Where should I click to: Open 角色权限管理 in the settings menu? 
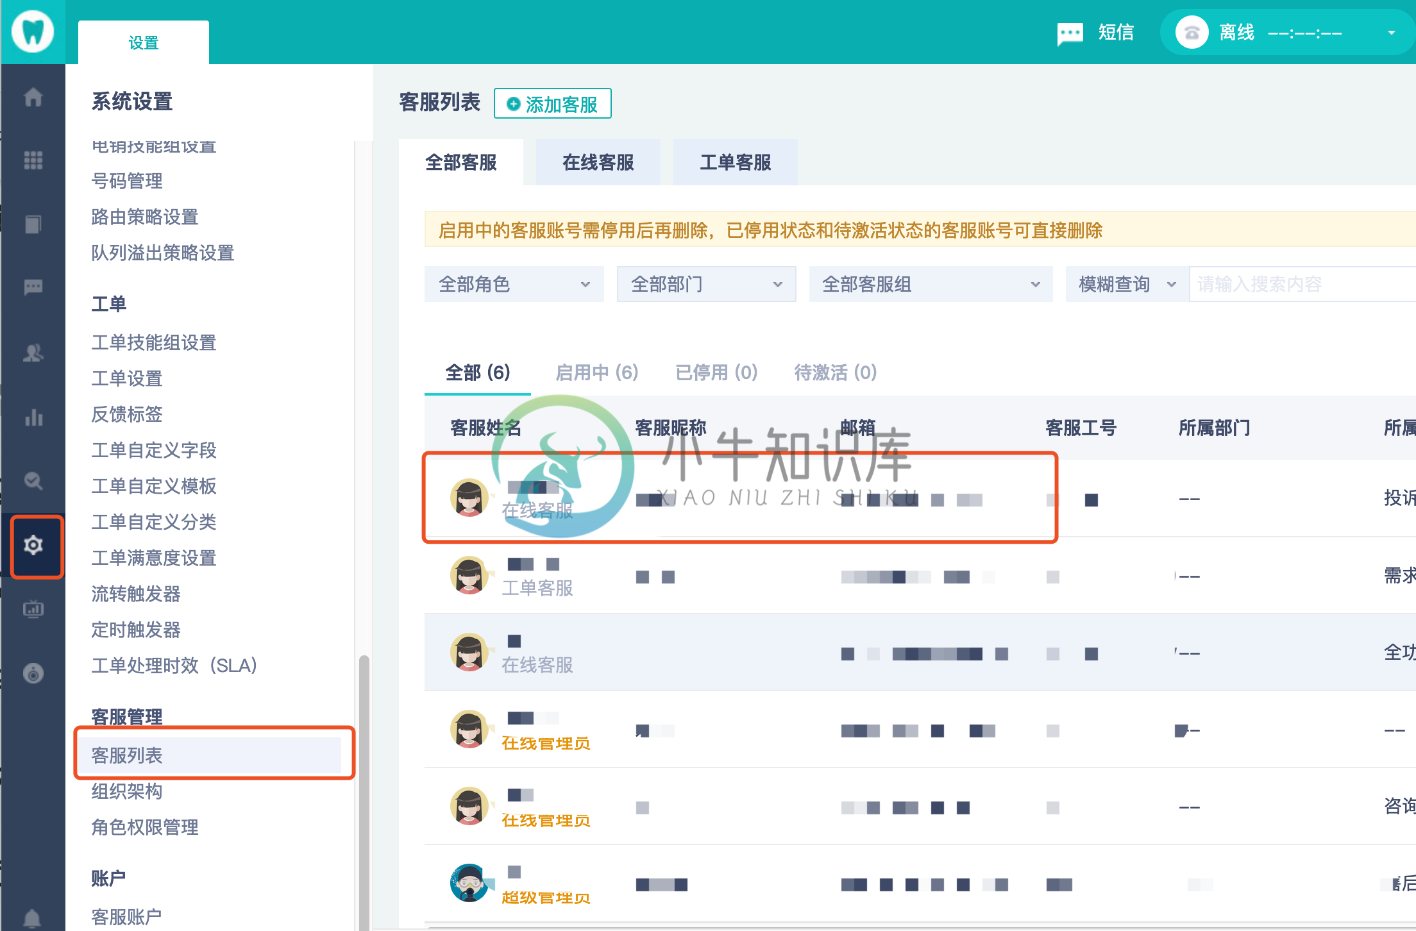[145, 827]
